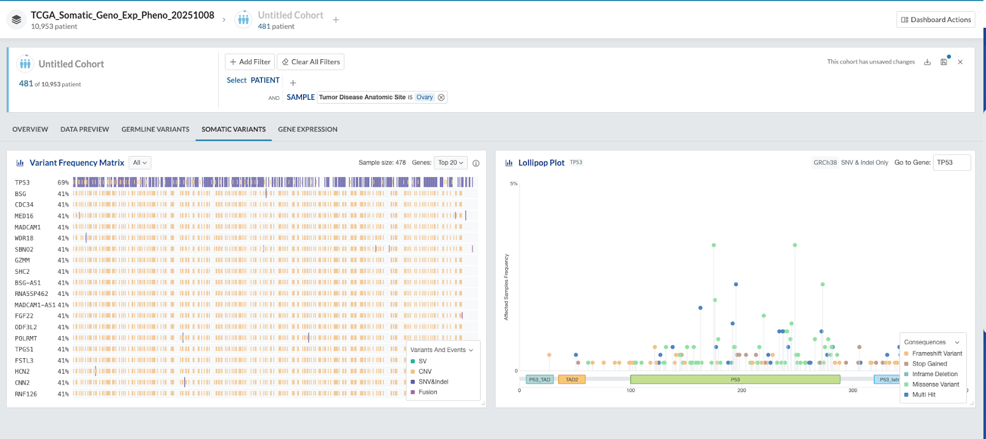
Task: Toggle the SNV&Indel legend entry
Action: 433,382
